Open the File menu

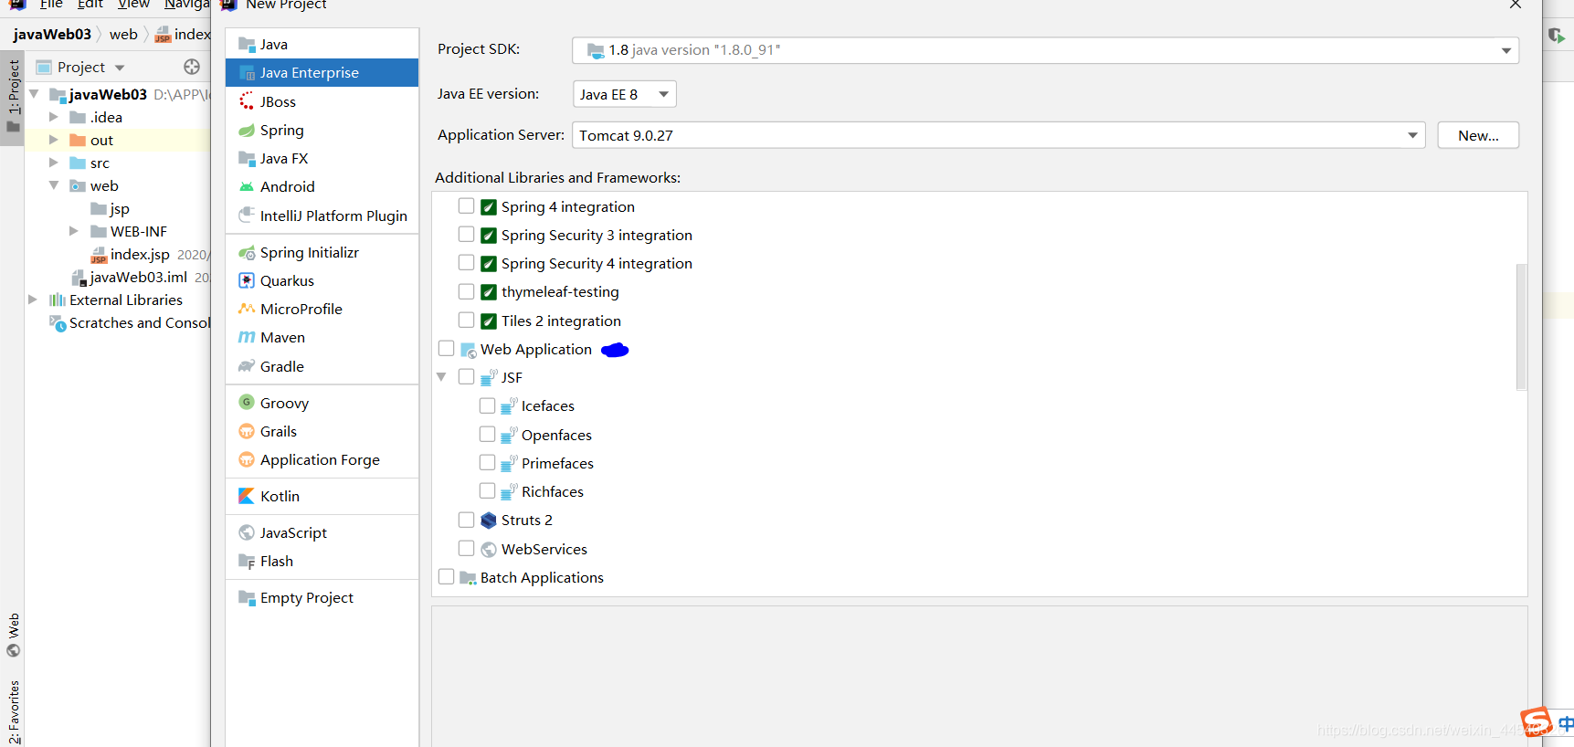51,5
